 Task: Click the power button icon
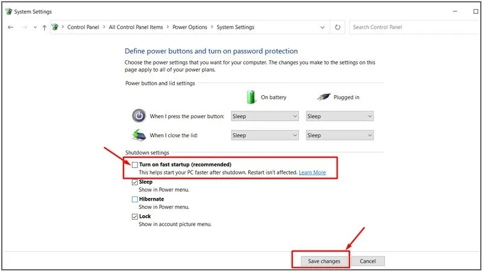[139, 116]
